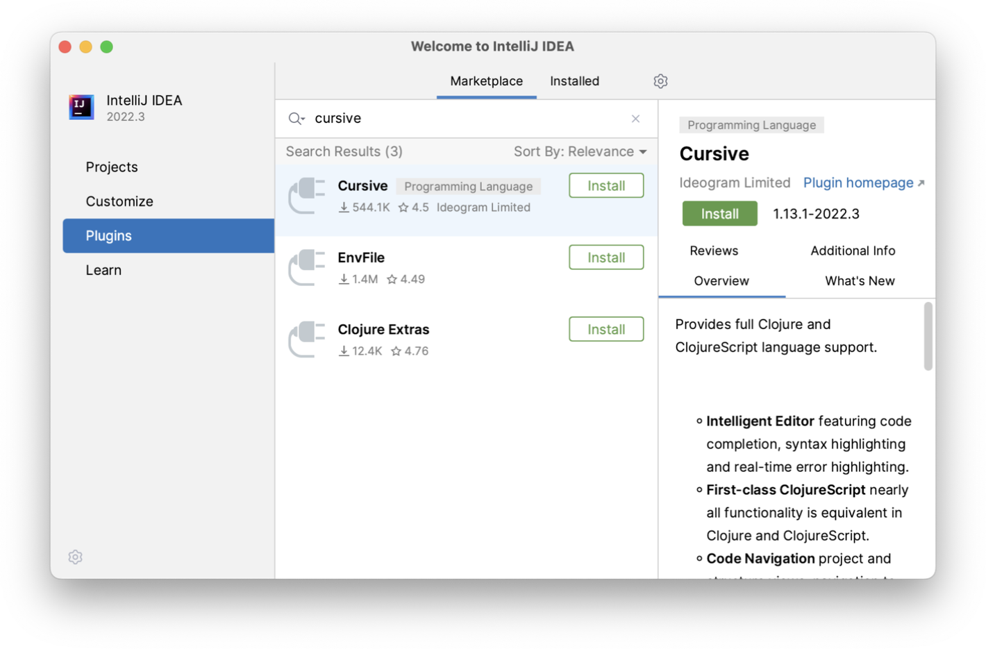Click the Search Results (3) heading
The height and width of the screenshot is (649, 986).
(344, 151)
